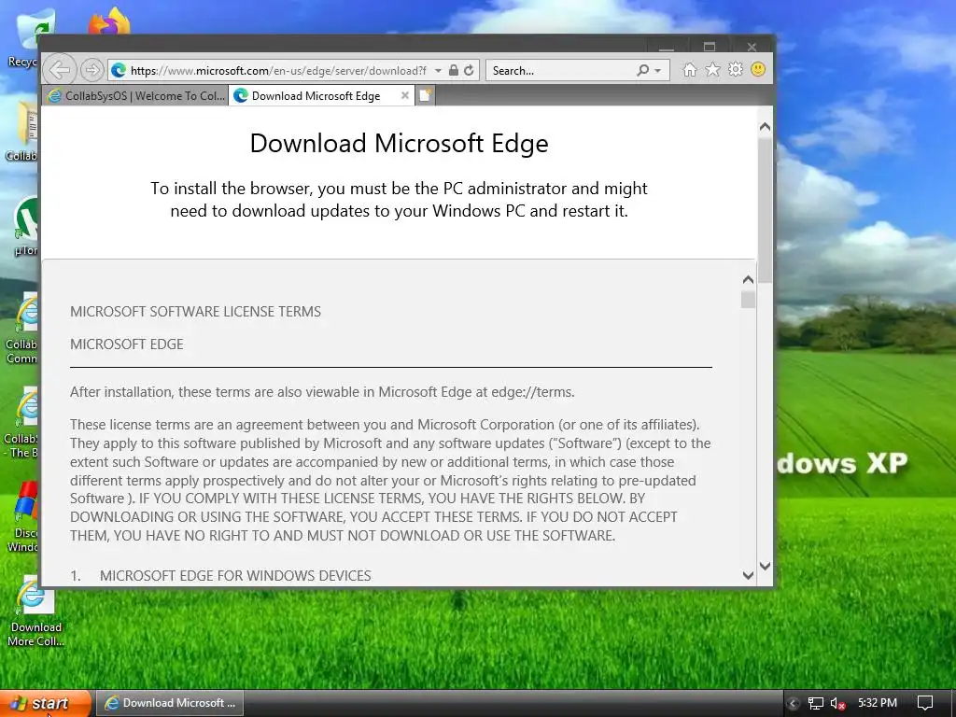Open the Start menu

[45, 704]
